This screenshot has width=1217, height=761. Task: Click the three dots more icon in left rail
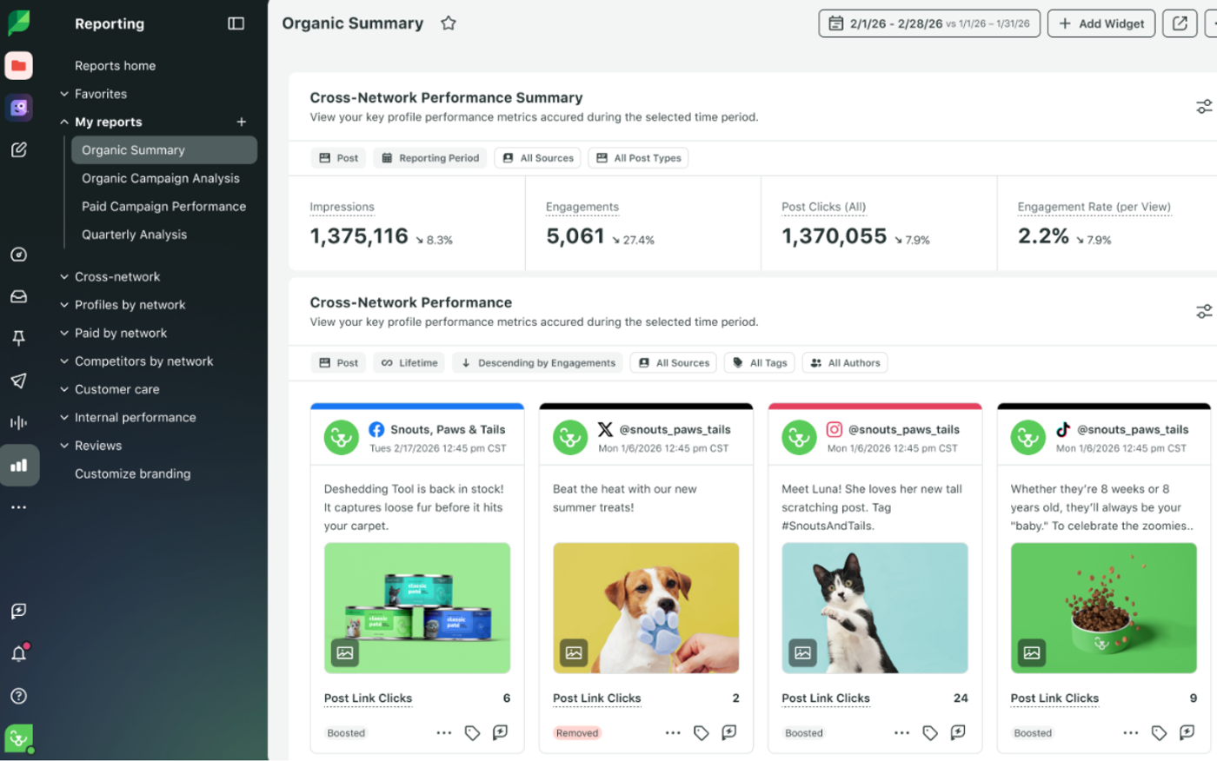[x=19, y=507]
